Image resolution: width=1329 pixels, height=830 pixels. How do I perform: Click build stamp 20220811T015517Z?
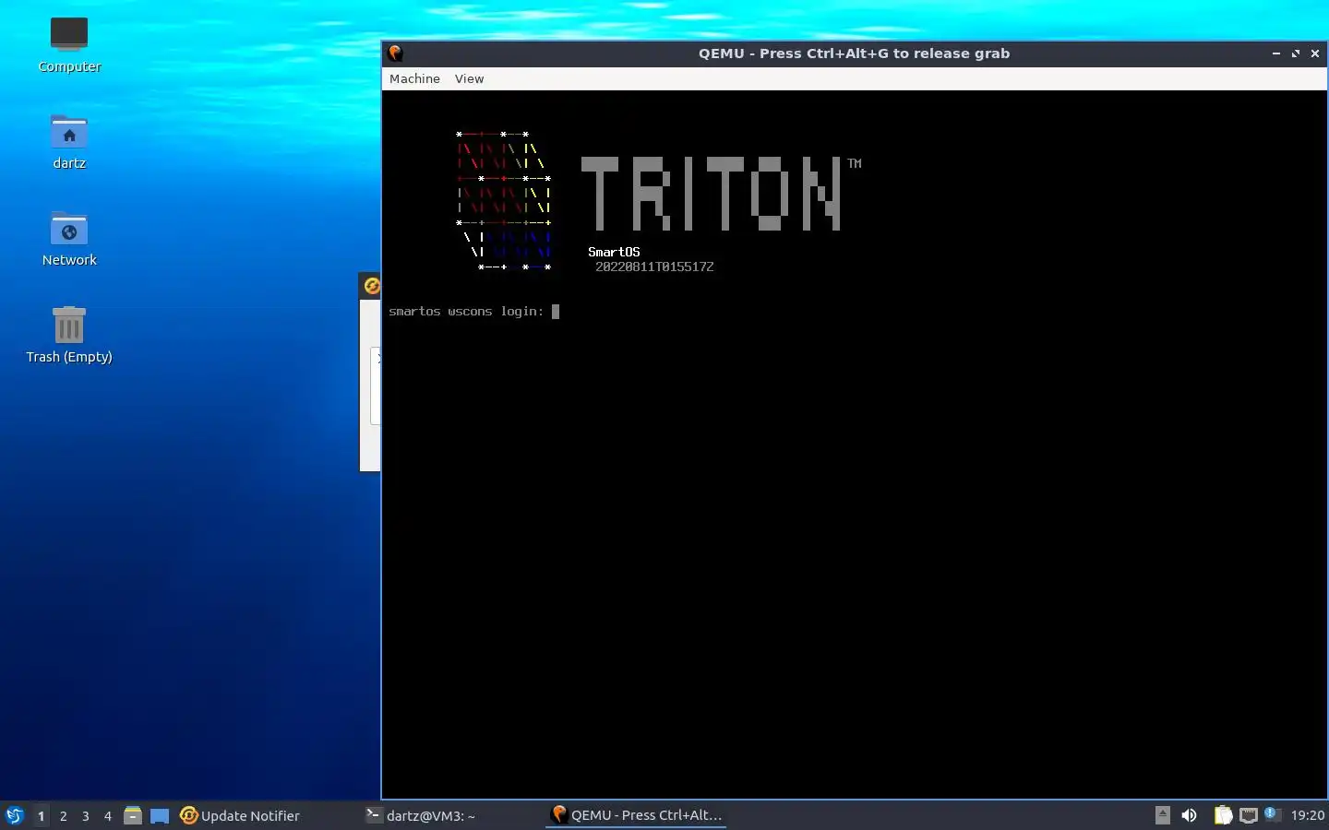pyautogui.click(x=654, y=267)
